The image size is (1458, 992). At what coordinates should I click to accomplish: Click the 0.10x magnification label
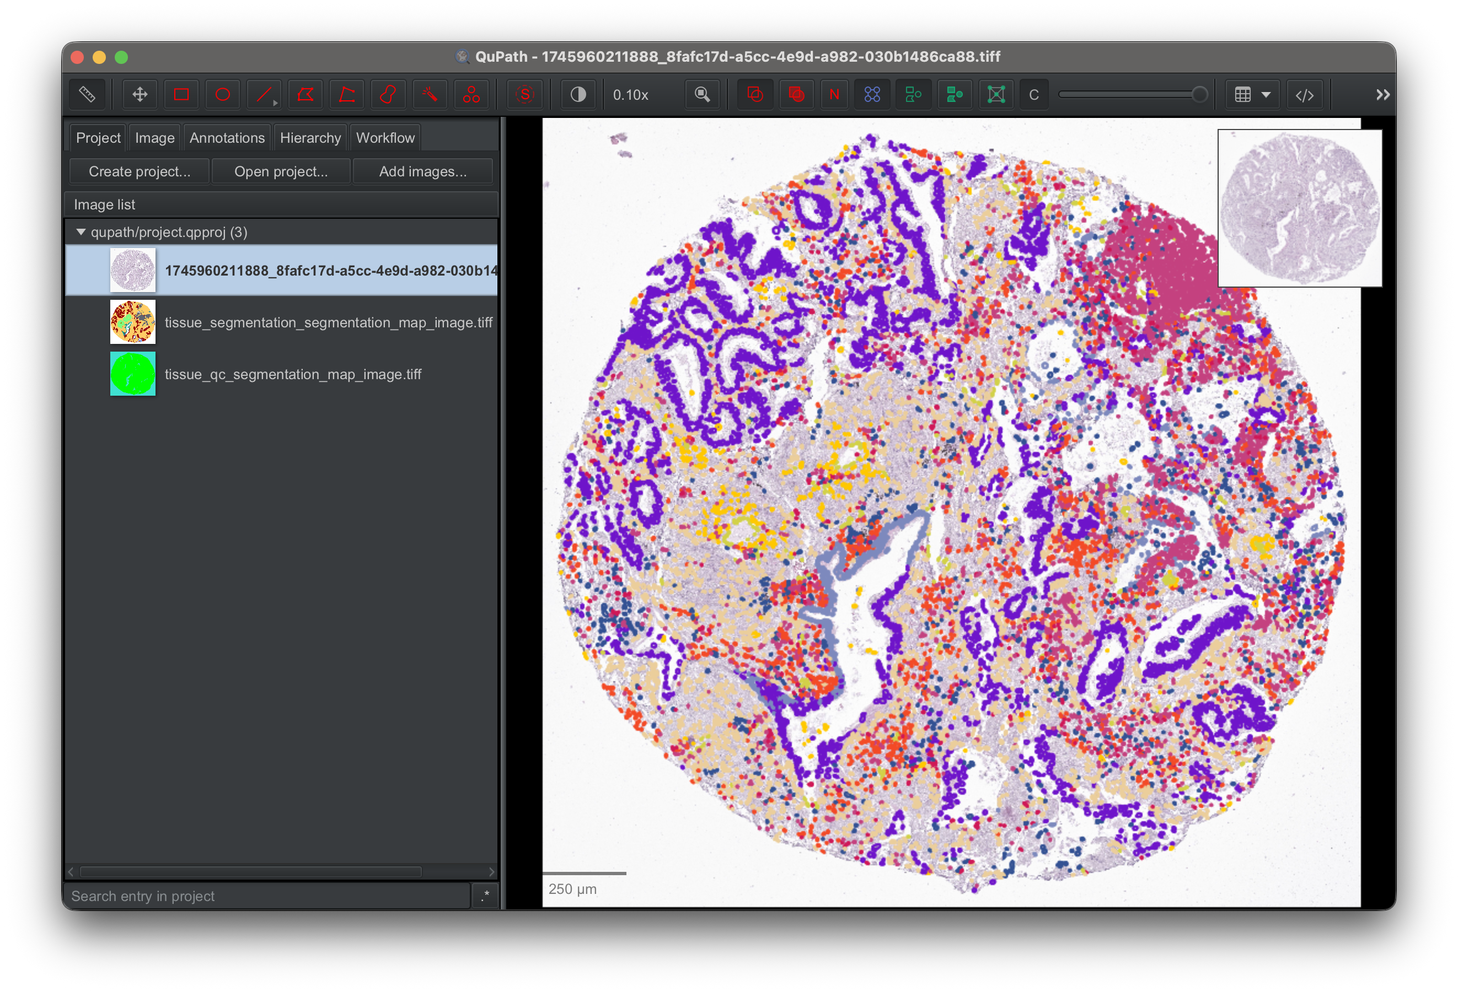click(630, 95)
